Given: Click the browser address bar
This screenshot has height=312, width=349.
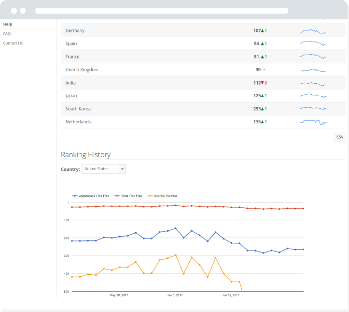Looking at the screenshot, I should pyautogui.click(x=161, y=11).
